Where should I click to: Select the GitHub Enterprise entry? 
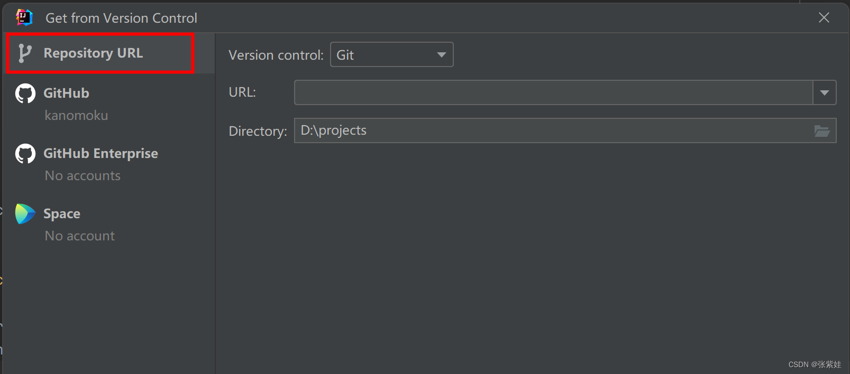(100, 153)
